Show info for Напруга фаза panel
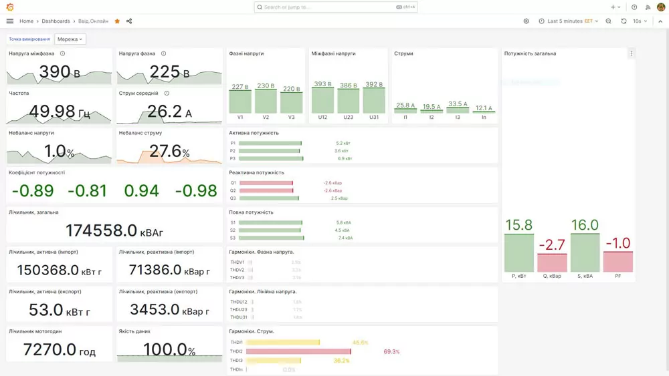Image resolution: width=669 pixels, height=376 pixels. [x=163, y=53]
